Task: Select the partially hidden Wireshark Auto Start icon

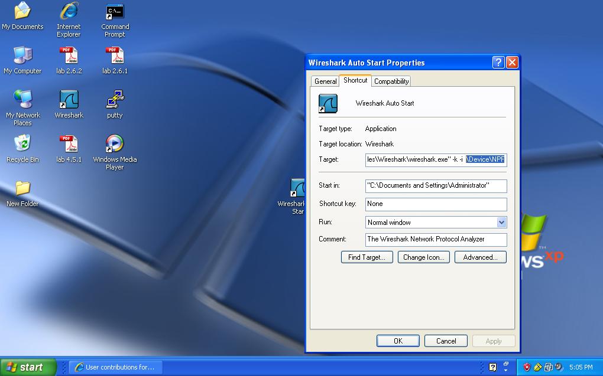Action: (297, 188)
